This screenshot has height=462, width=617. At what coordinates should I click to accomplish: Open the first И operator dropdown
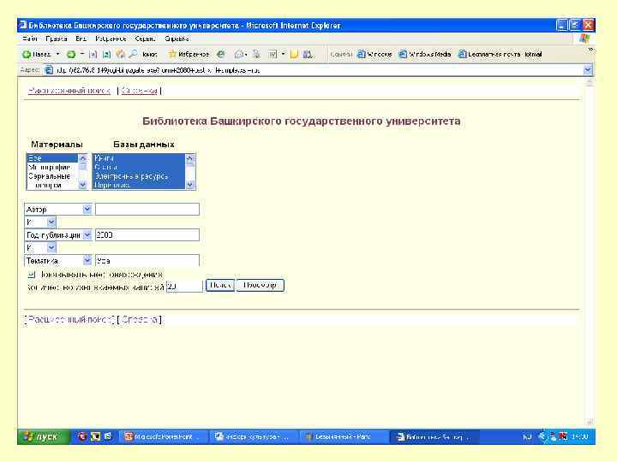point(40,222)
